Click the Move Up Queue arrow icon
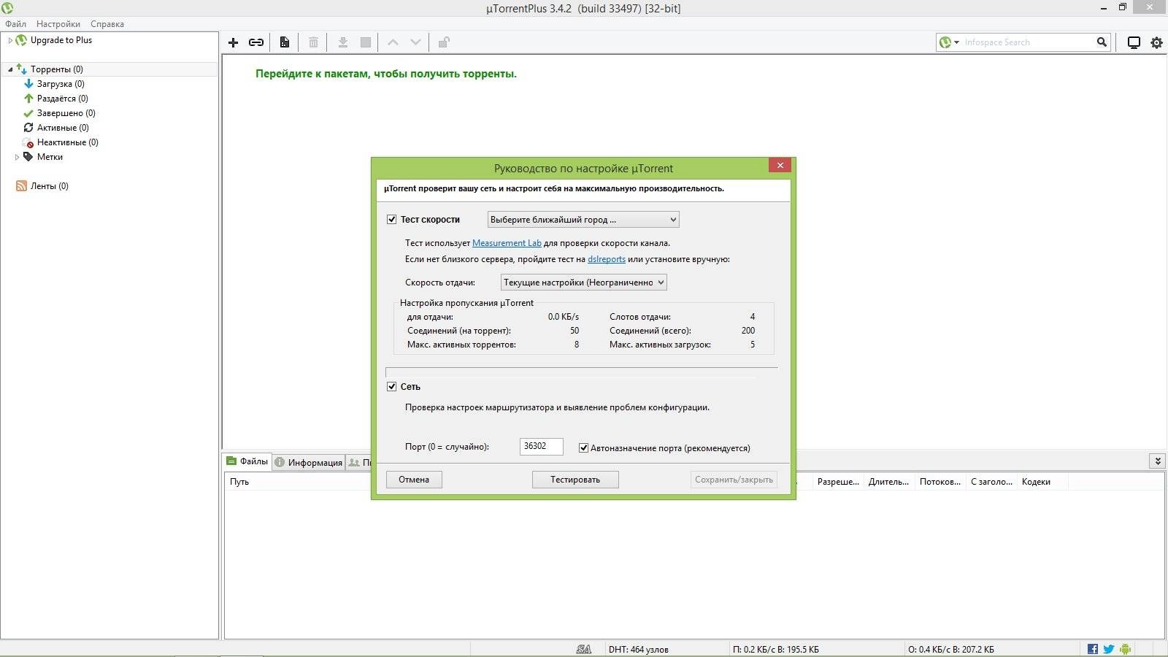The height and width of the screenshot is (657, 1168). (x=393, y=42)
